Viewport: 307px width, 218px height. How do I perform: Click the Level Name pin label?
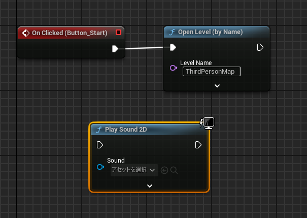(196, 63)
